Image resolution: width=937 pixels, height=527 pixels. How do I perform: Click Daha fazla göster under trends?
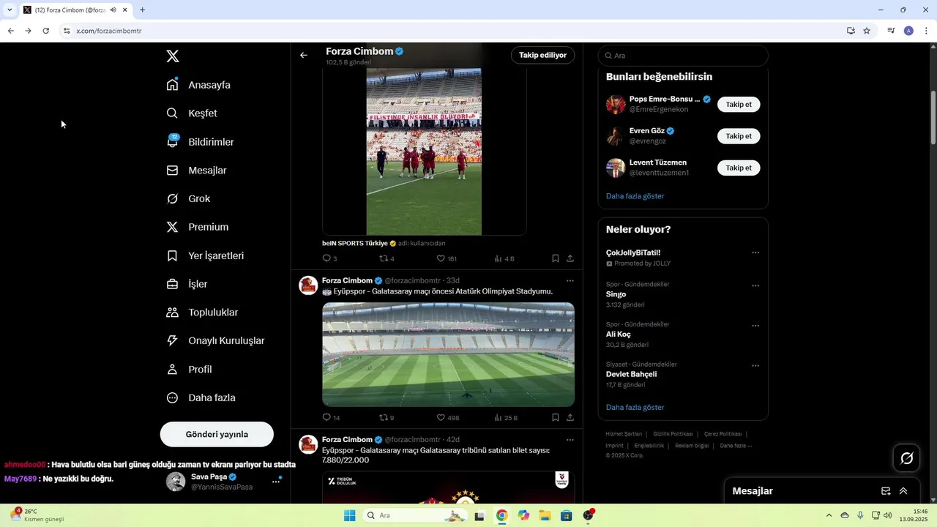tap(635, 407)
